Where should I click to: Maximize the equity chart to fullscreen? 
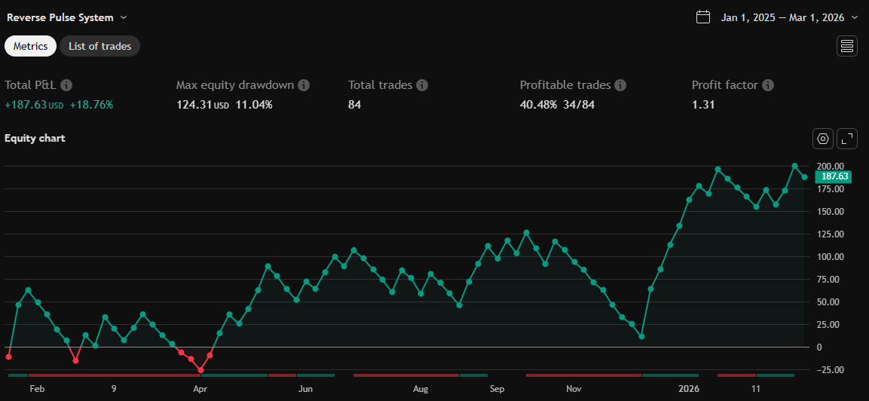(x=848, y=139)
